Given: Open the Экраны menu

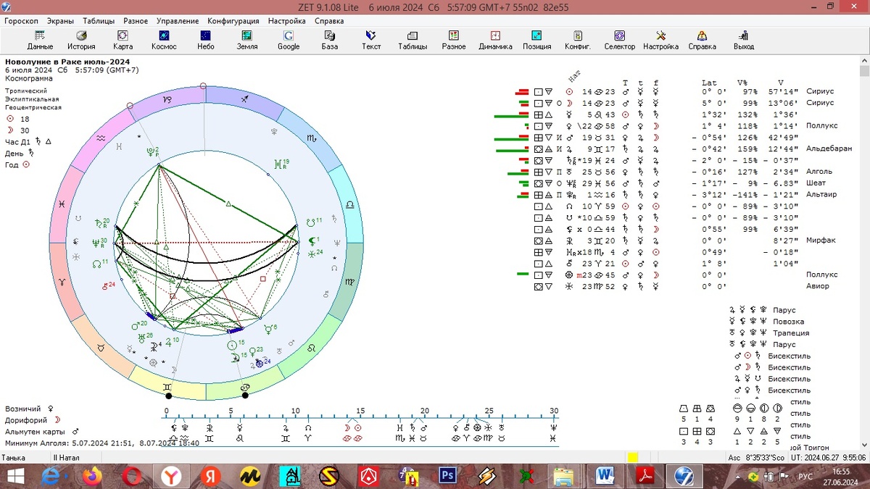Looking at the screenshot, I should [60, 21].
